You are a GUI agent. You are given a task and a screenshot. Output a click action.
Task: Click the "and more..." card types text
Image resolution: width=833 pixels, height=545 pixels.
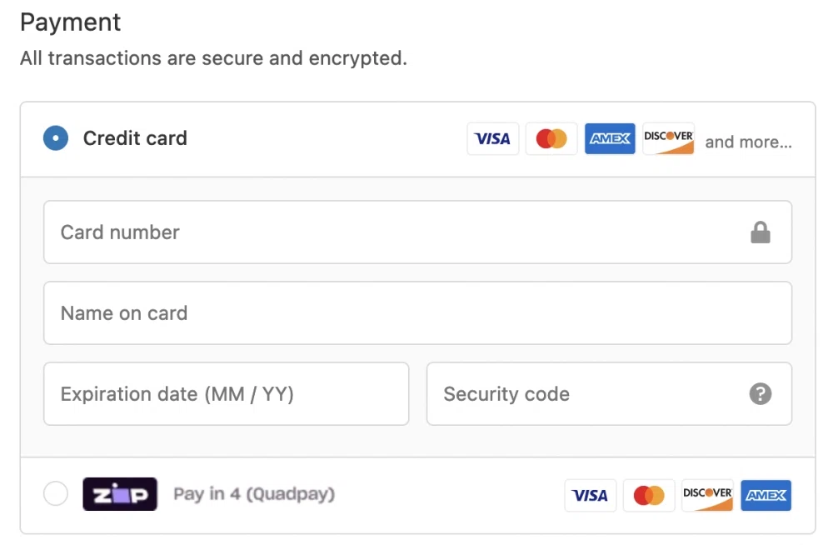click(748, 142)
